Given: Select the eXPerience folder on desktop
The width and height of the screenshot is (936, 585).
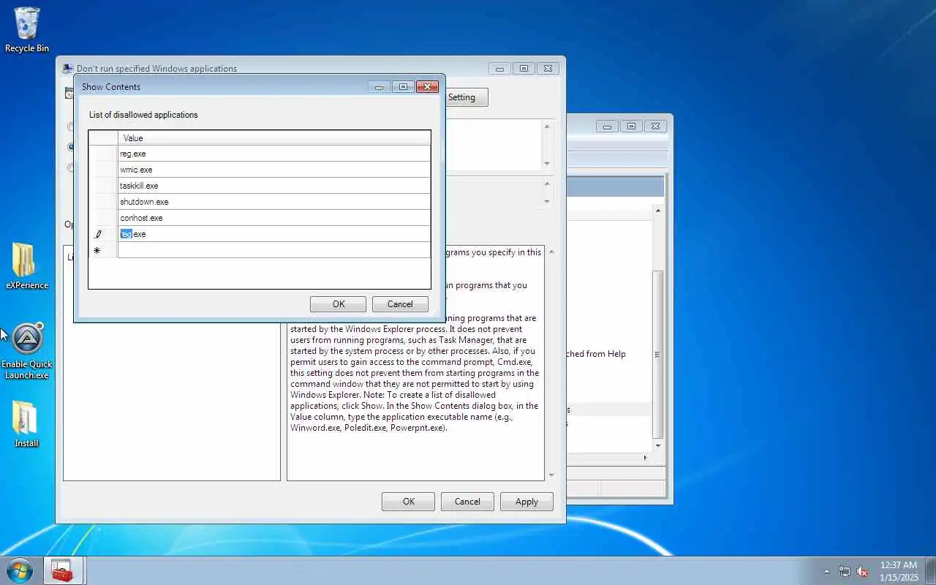Looking at the screenshot, I should [x=27, y=266].
